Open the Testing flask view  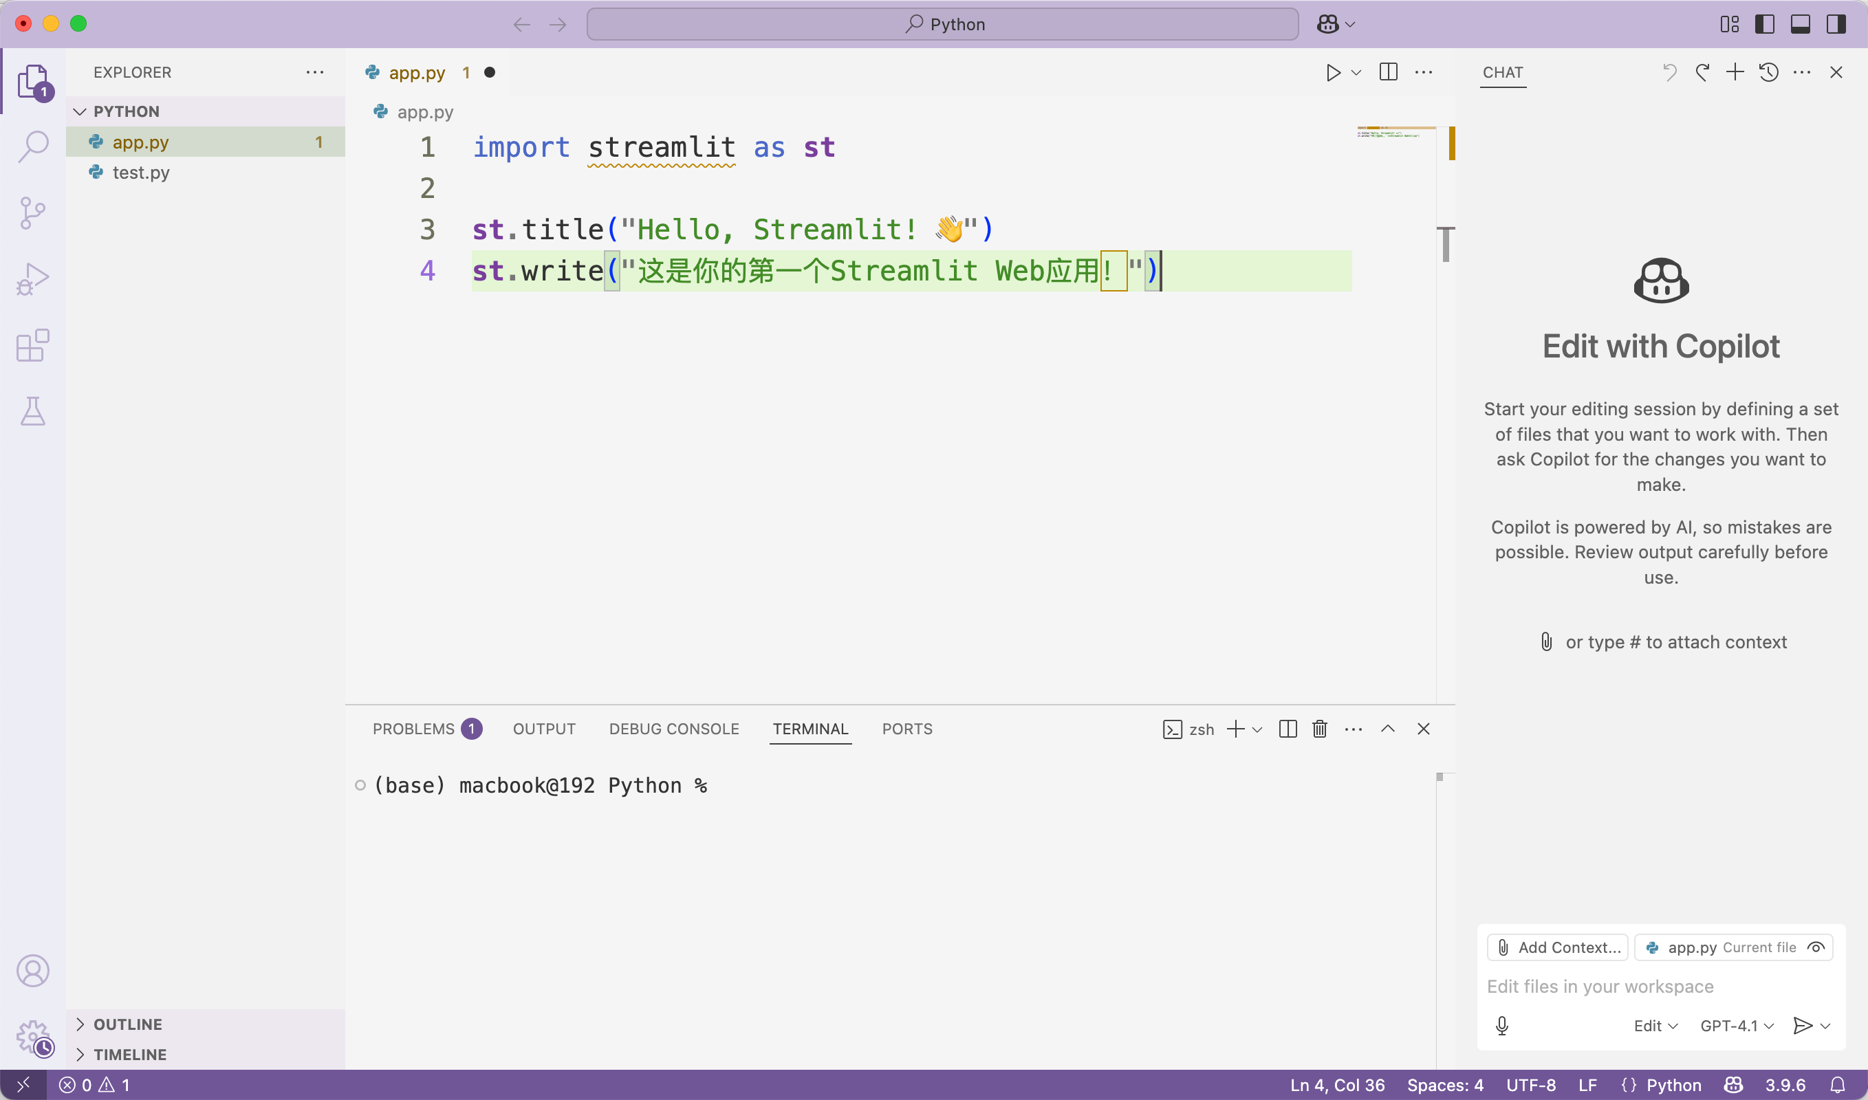pos(32,410)
